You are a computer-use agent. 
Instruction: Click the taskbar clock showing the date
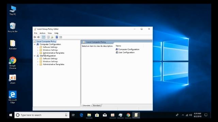pos(198,115)
